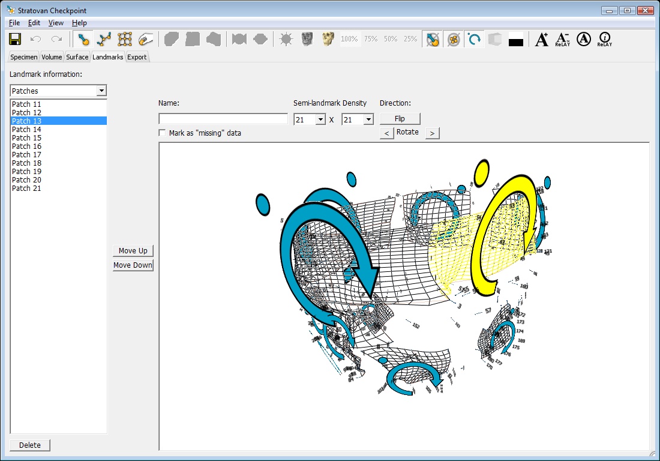The width and height of the screenshot is (660, 461).
Task: Click the increase text size A+ icon
Action: click(542, 40)
